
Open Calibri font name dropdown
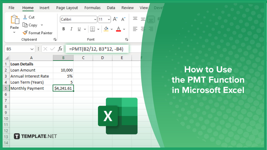tap(95, 20)
